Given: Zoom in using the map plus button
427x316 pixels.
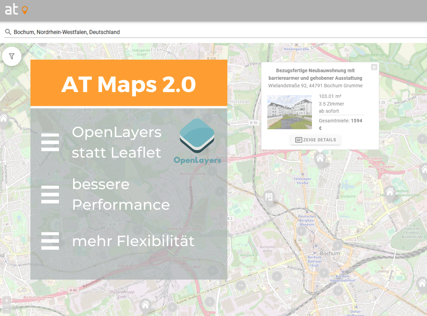Looking at the screenshot, I should pyautogui.click(x=7, y=301).
